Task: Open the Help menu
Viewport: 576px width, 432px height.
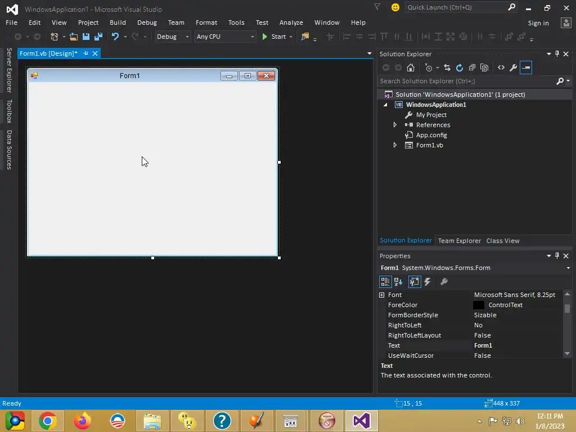Action: click(358, 22)
